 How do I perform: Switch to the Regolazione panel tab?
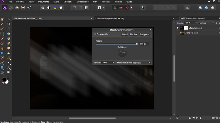tap(191, 18)
